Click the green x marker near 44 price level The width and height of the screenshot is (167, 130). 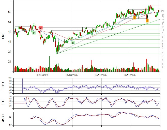click(x=73, y=43)
